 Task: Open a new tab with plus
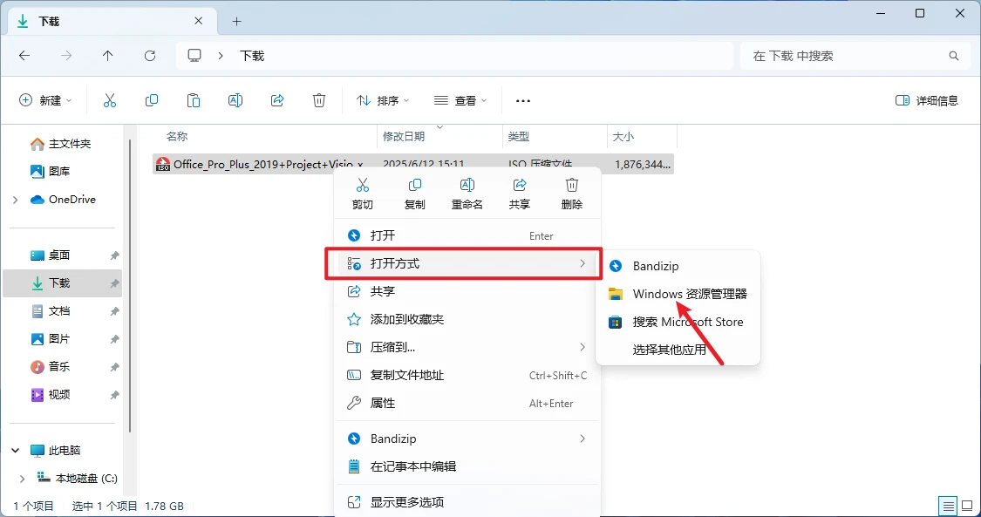236,21
